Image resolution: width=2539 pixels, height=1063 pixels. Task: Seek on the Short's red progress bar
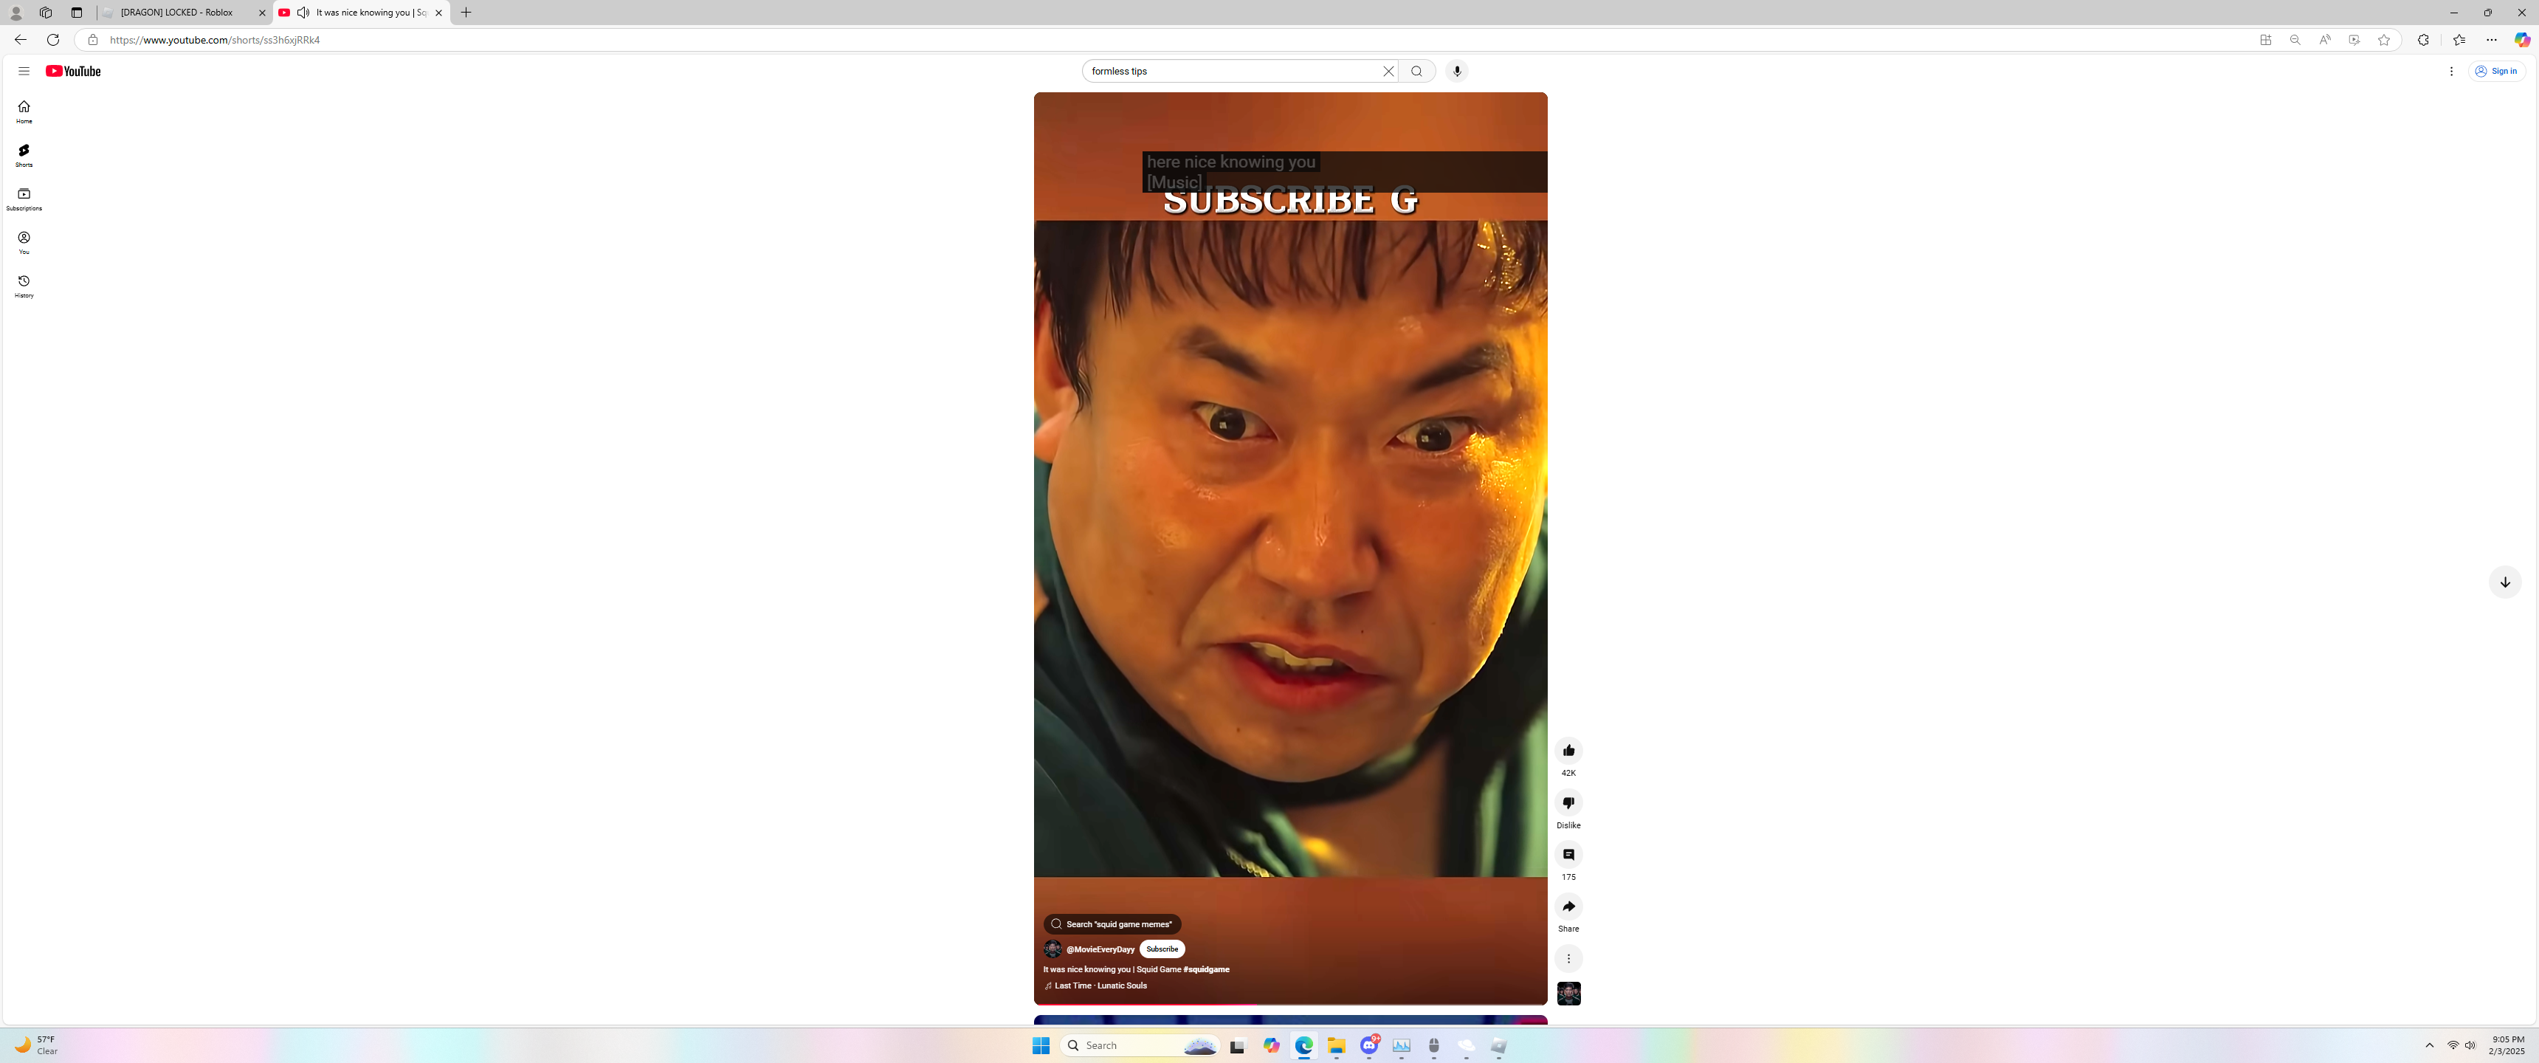[x=1290, y=1004]
